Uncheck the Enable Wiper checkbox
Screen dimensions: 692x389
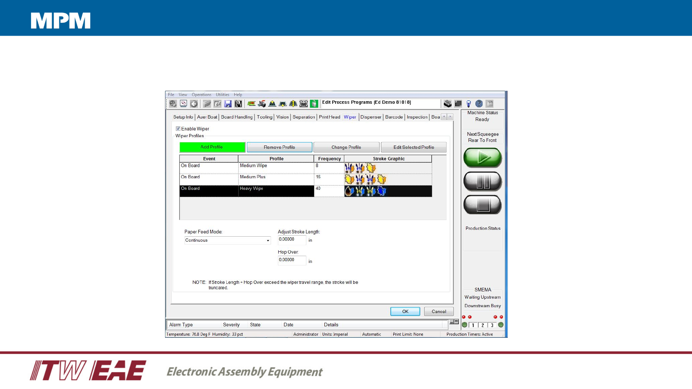point(178,129)
